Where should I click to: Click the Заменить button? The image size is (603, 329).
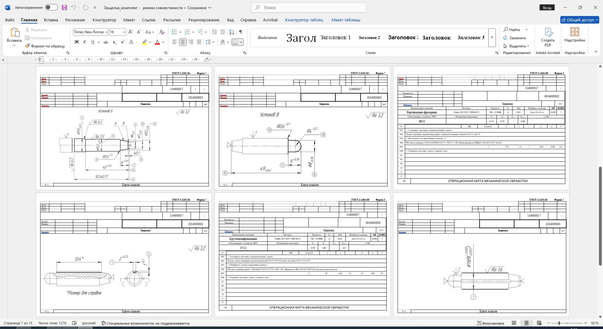(514, 38)
